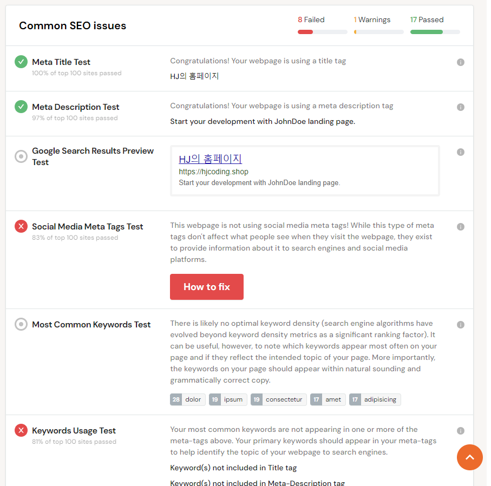Click the red How to fix button
Screen dimensions: 491x486
207,287
